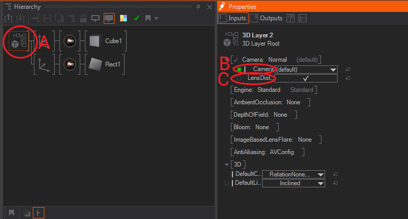Click the color palette icon in Hierarchy toolbar
This screenshot has width=408, height=219.
coord(123,18)
